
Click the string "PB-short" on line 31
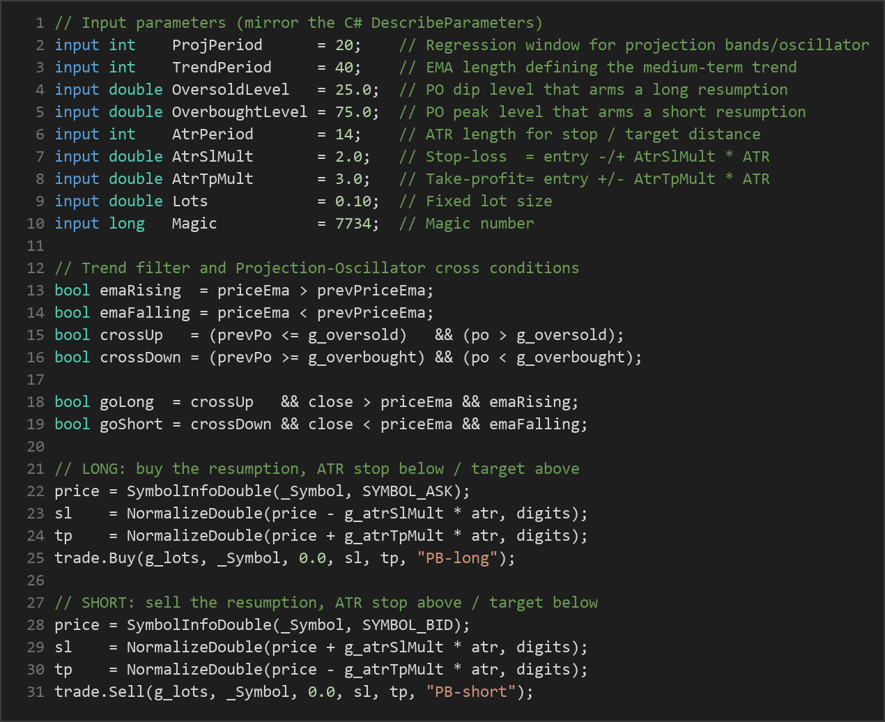coord(471,692)
